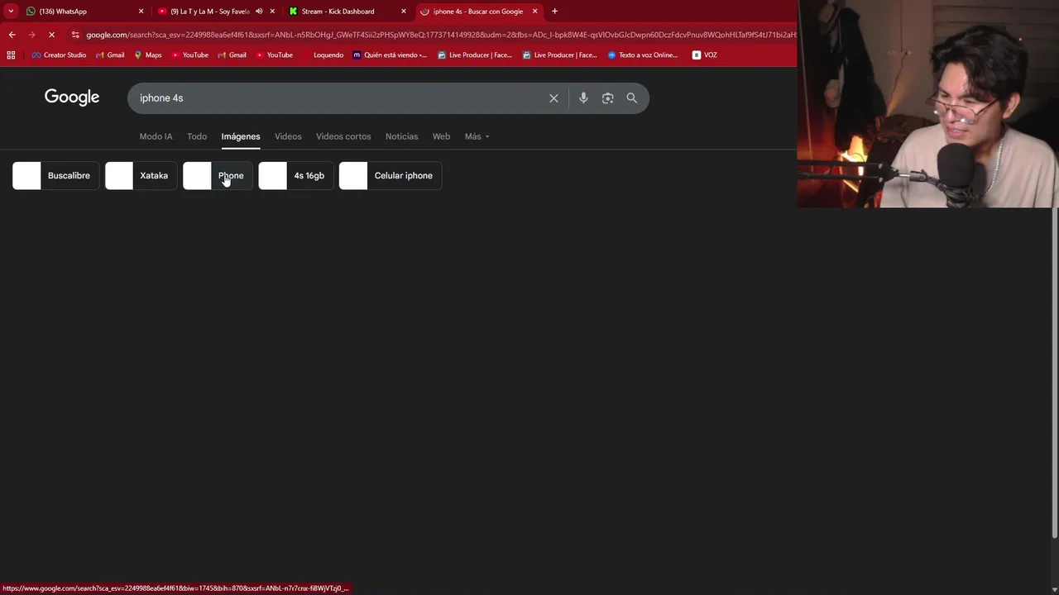The height and width of the screenshot is (595, 1059).
Task: Close the iphone 4s Google tab
Action: click(x=534, y=12)
